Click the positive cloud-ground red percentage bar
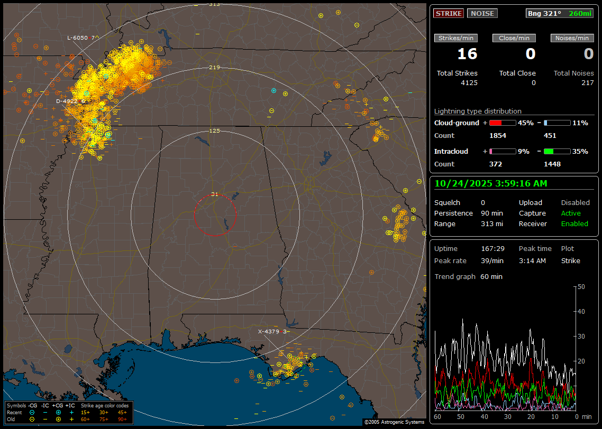This screenshot has height=429, width=602. 502,123
